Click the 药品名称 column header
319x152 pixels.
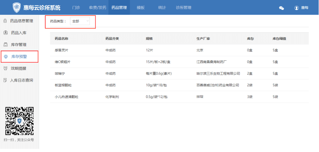pyautogui.click(x=62, y=38)
